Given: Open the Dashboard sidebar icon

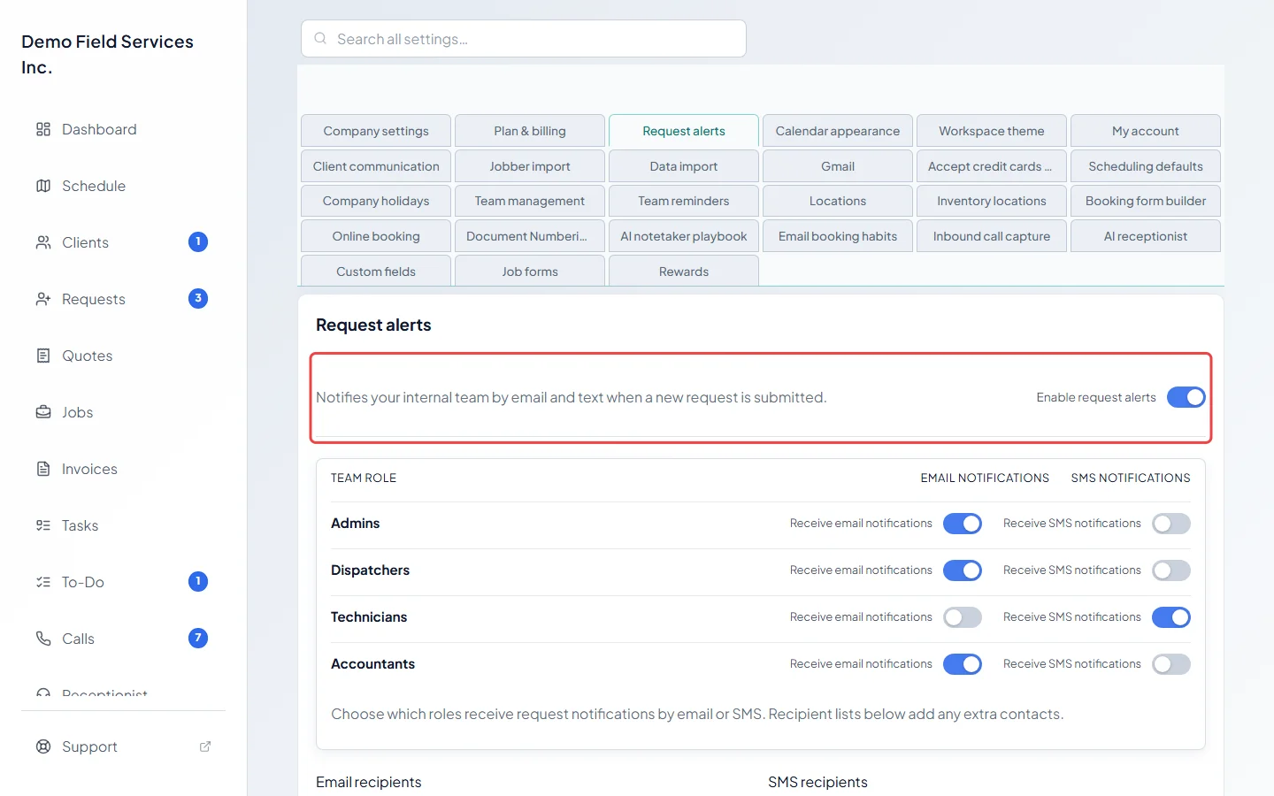Looking at the screenshot, I should point(43,129).
